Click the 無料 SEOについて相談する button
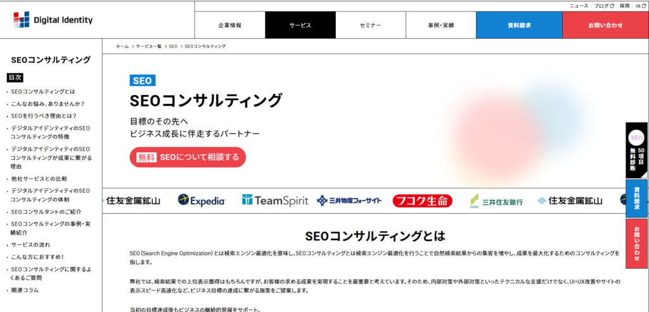649x312 pixels. click(x=188, y=157)
